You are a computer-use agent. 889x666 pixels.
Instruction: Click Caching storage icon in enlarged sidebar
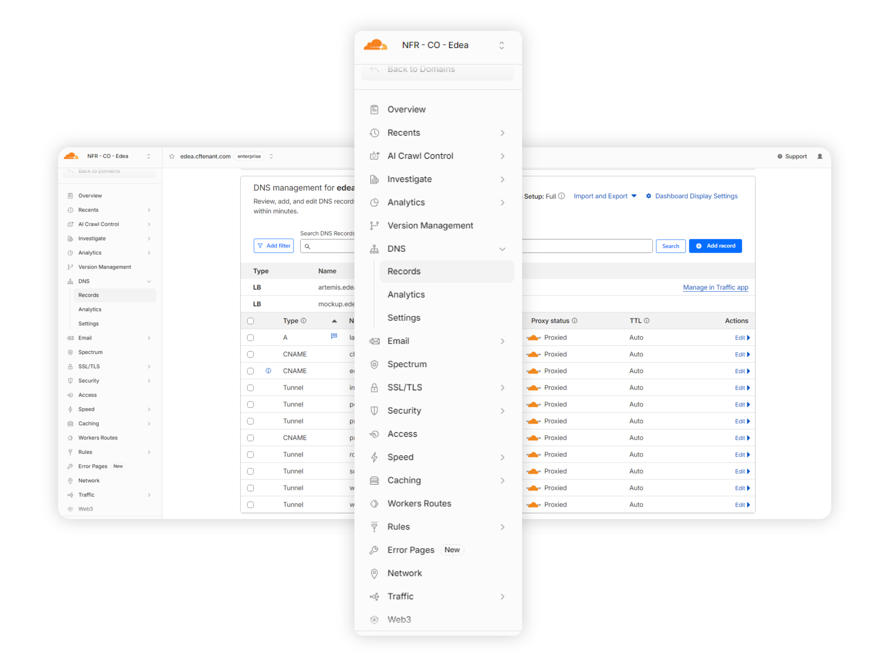374,481
